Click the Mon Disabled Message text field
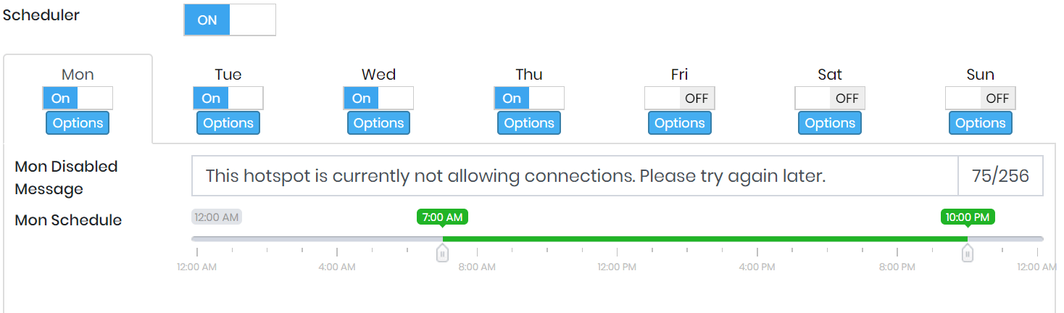Viewport: 1064px width, 313px height. [x=574, y=176]
